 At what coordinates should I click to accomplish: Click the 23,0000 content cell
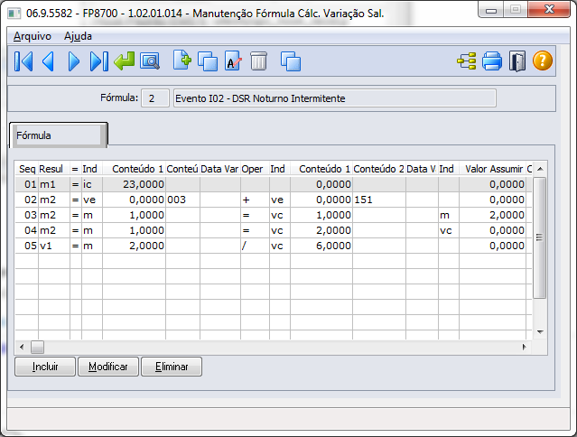coord(135,184)
